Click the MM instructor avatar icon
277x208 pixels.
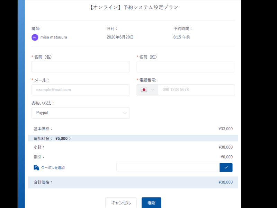click(x=35, y=37)
